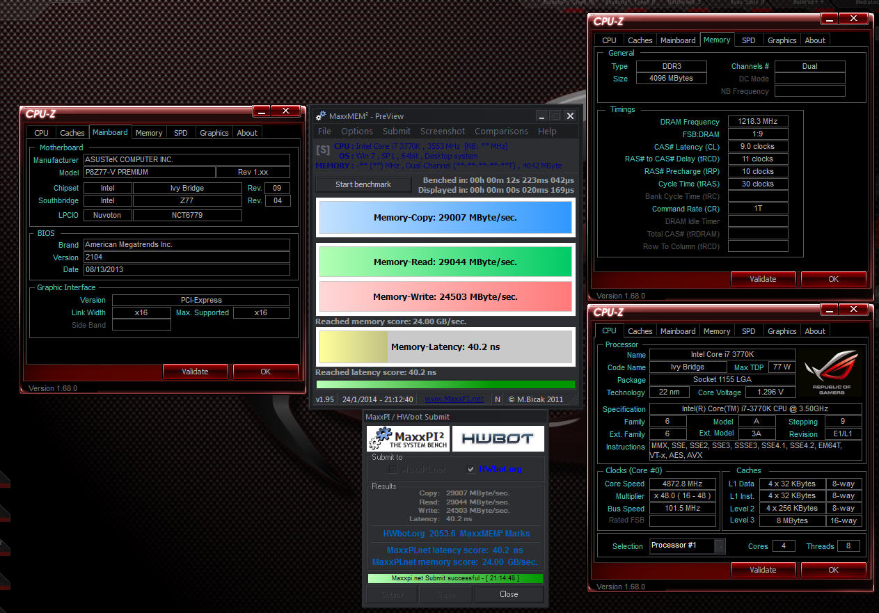Click the yellow Memory-Latency result bar
This screenshot has height=613, width=879.
tap(445, 347)
